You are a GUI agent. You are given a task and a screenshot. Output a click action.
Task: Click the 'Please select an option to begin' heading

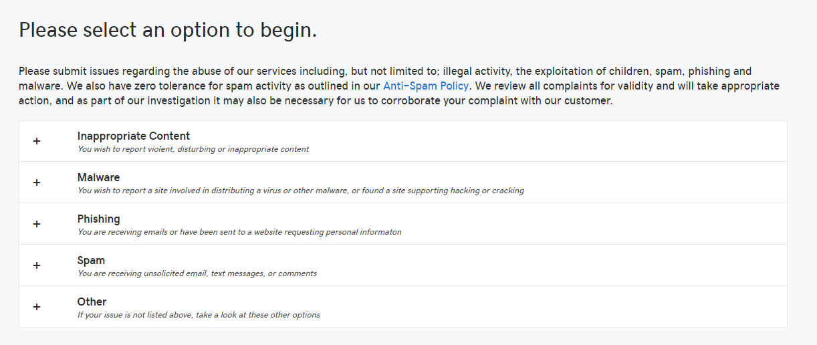168,30
